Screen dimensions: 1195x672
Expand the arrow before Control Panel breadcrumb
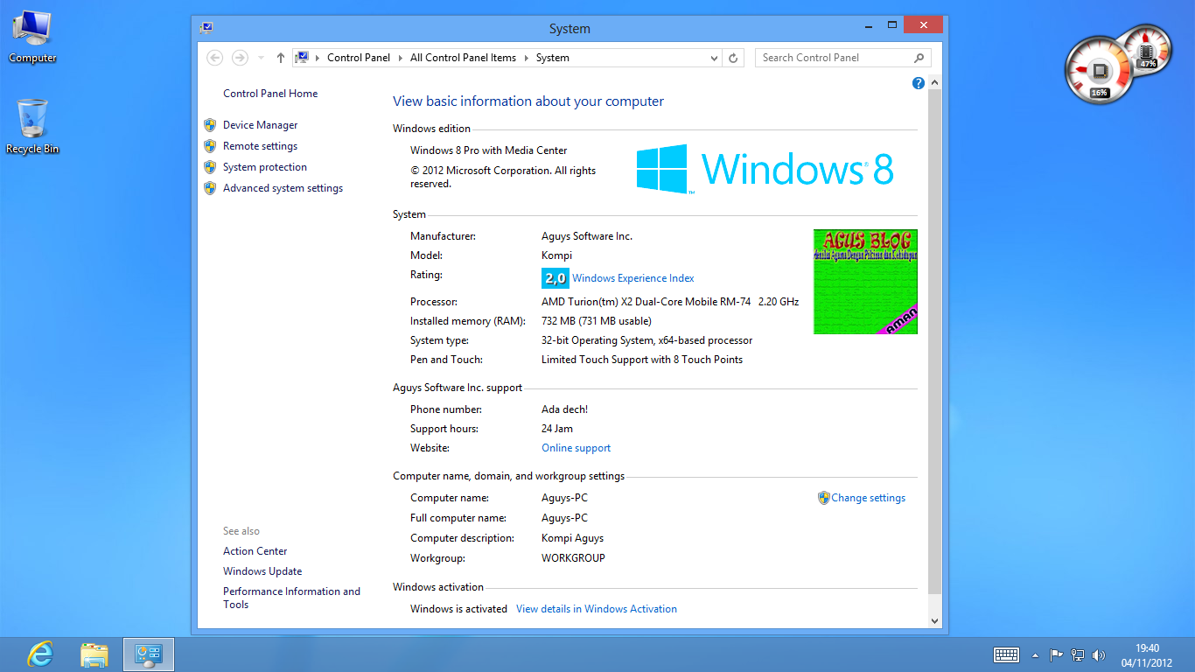pyautogui.click(x=318, y=58)
